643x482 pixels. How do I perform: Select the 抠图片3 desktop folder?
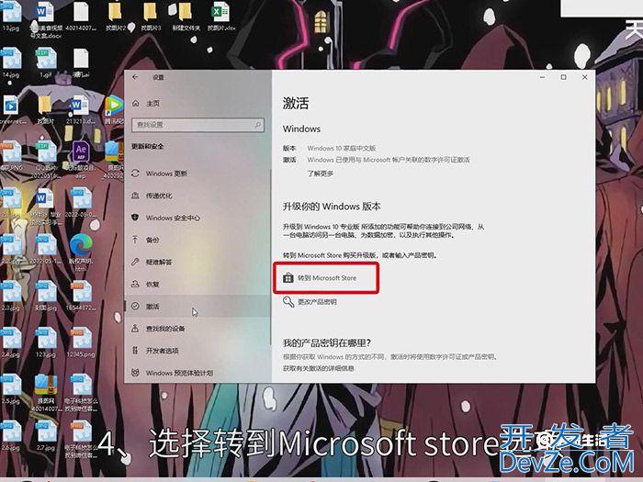coord(151,17)
